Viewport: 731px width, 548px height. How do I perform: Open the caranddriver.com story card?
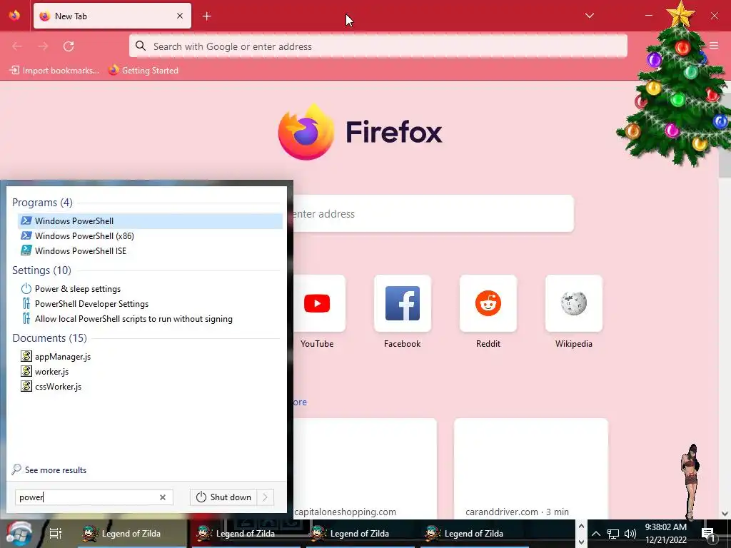pyautogui.click(x=531, y=469)
